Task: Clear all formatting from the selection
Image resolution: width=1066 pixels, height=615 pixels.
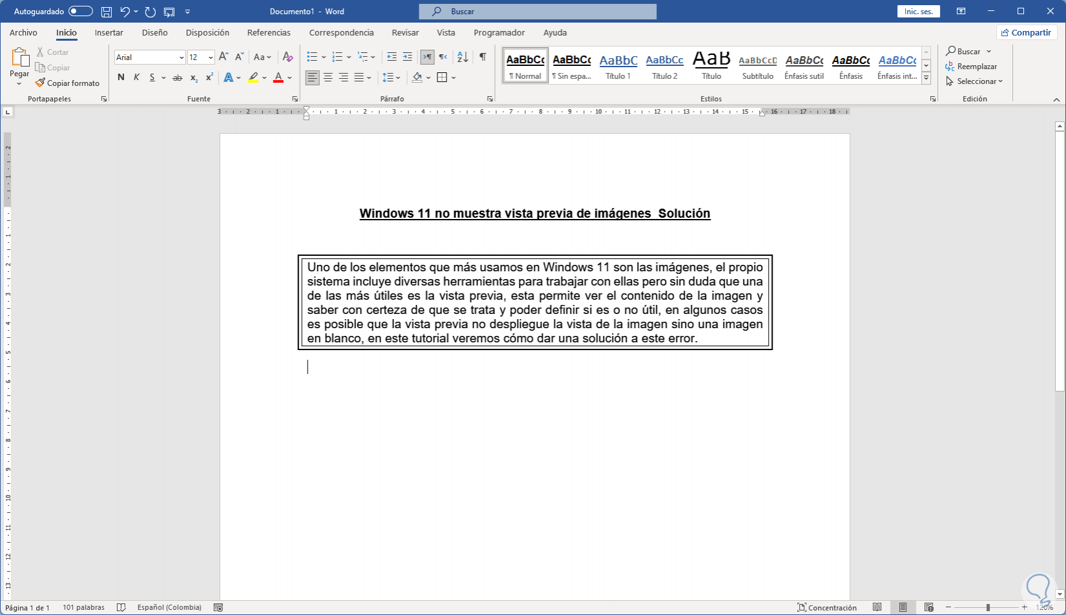Action: [288, 57]
